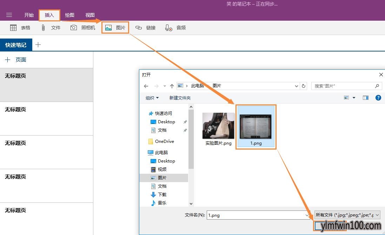
Task: Select Desktop under 快速访问
Action: point(162,122)
